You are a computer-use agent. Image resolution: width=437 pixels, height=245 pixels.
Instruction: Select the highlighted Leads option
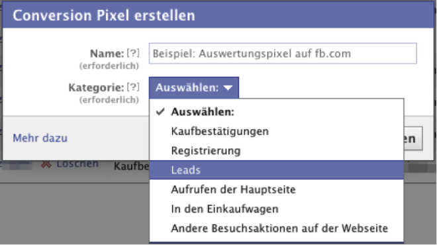point(277,170)
